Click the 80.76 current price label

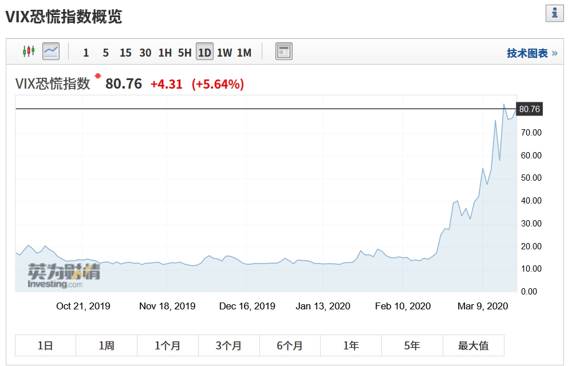click(x=529, y=109)
